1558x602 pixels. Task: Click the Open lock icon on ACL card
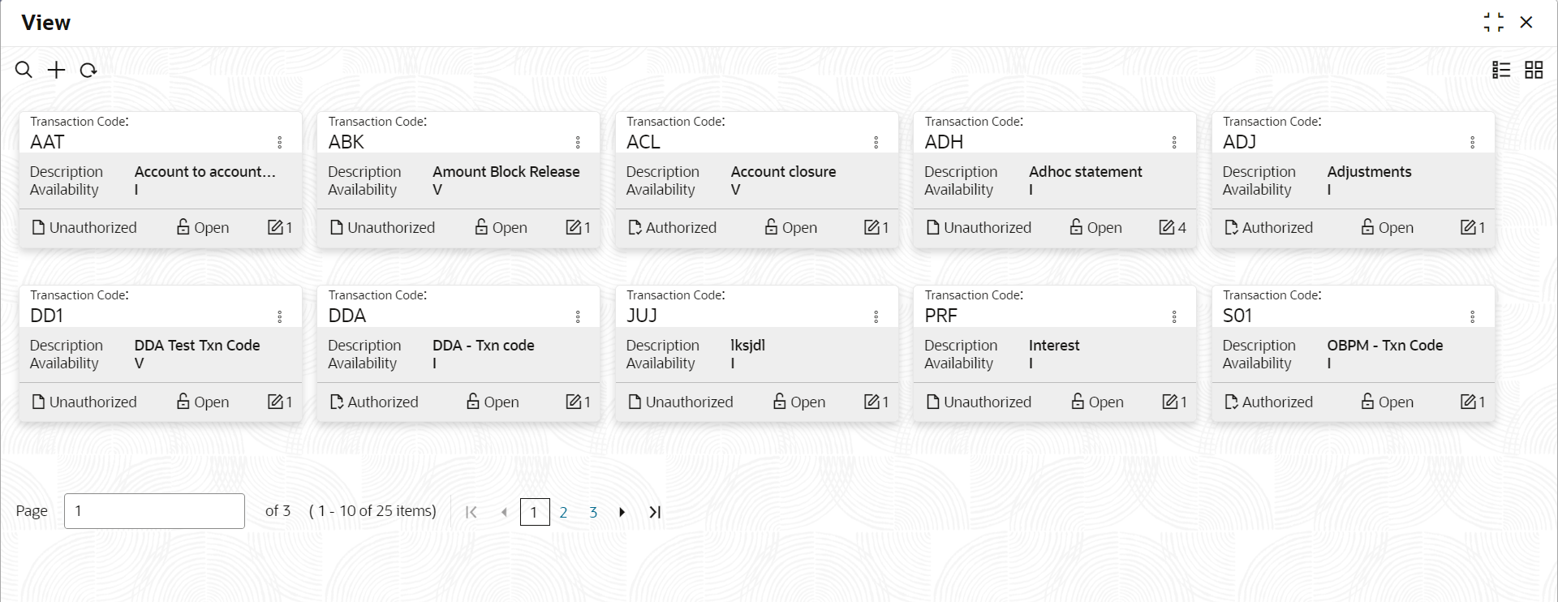point(771,227)
